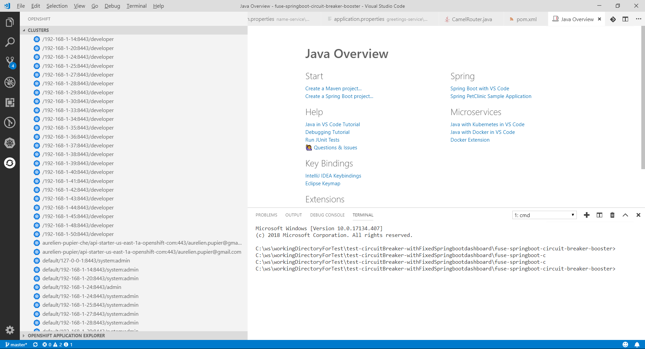645x349 pixels.
Task: Select cluster /192-168-1-14:8443/developer
Action: (134, 39)
